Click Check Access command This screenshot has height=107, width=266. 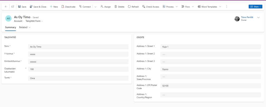point(151,7)
